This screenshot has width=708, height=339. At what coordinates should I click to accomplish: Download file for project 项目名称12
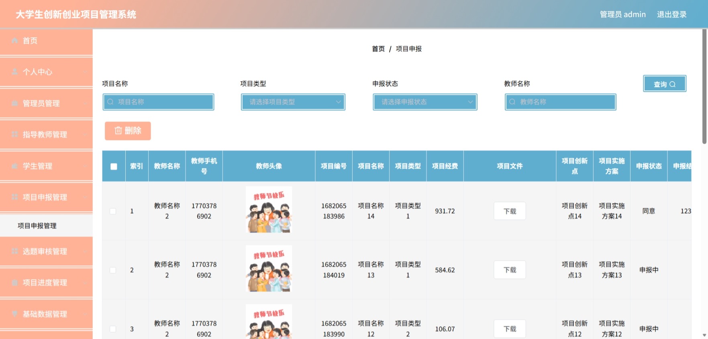click(510, 329)
